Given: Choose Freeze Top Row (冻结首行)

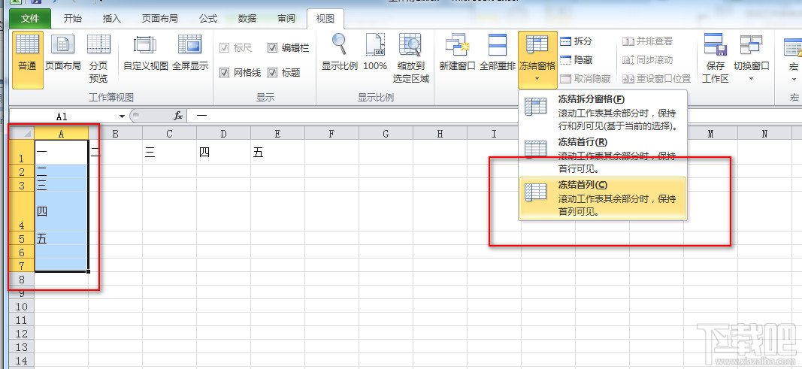Looking at the screenshot, I should (603, 155).
